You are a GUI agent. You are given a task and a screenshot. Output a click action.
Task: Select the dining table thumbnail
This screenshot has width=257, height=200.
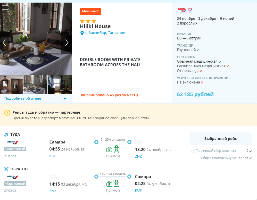pyautogui.click(x=35, y=85)
